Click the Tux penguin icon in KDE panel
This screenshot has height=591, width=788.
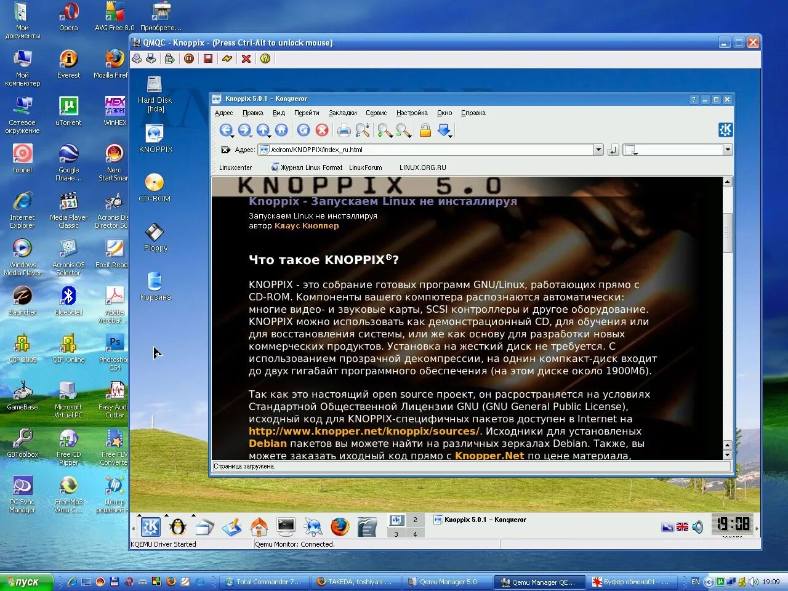coord(178,527)
